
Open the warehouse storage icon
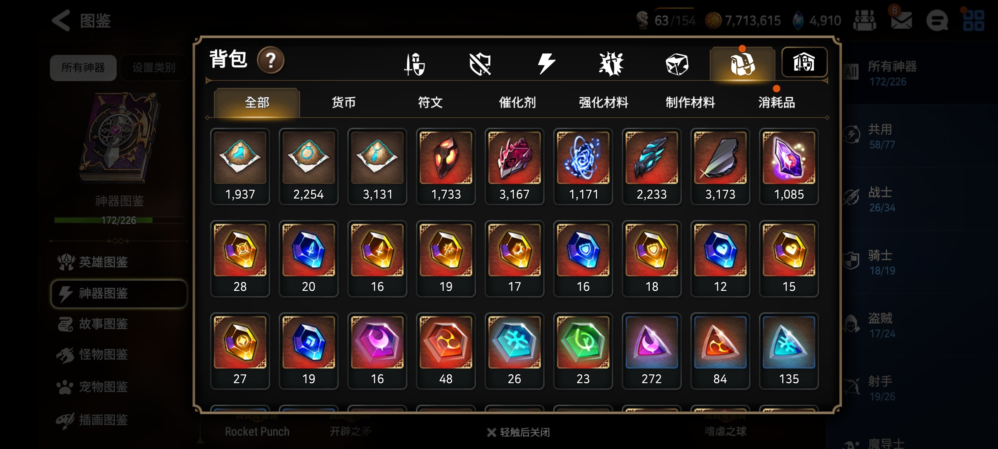[x=804, y=62]
